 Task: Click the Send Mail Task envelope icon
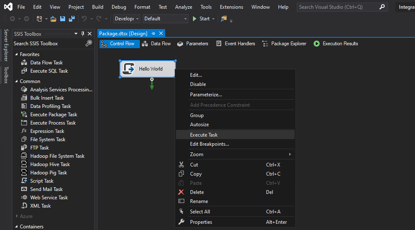[x=24, y=189]
